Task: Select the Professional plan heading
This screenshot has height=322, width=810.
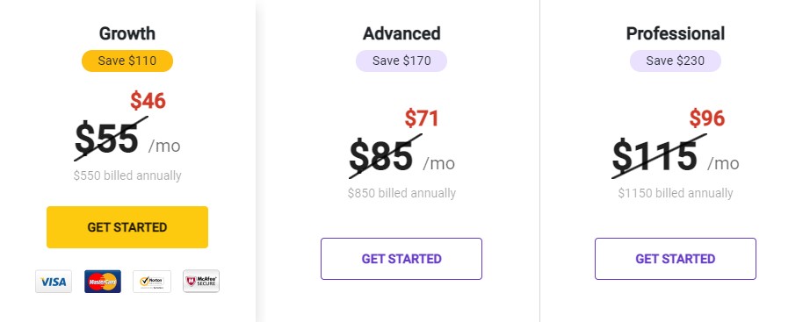Action: click(x=676, y=33)
